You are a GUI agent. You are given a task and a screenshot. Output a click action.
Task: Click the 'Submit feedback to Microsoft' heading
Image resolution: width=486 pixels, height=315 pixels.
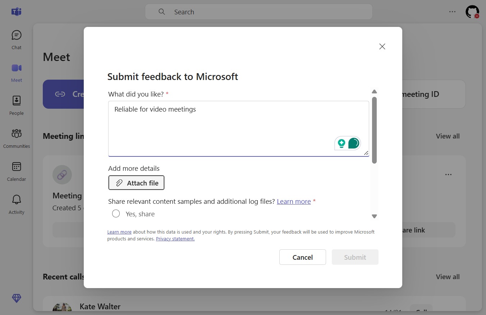click(x=173, y=76)
